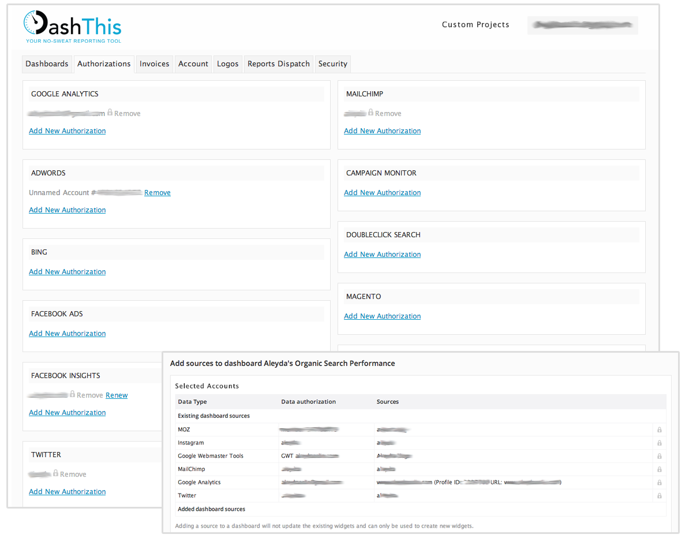This screenshot has width=689, height=538.
Task: Click the DOUBLECLICK SEARCH section header
Action: click(x=492, y=235)
